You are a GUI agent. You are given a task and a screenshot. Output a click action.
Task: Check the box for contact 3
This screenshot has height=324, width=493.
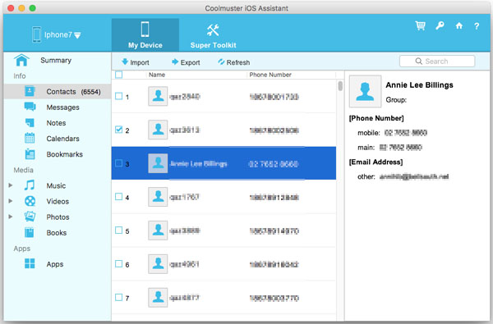[118, 163]
